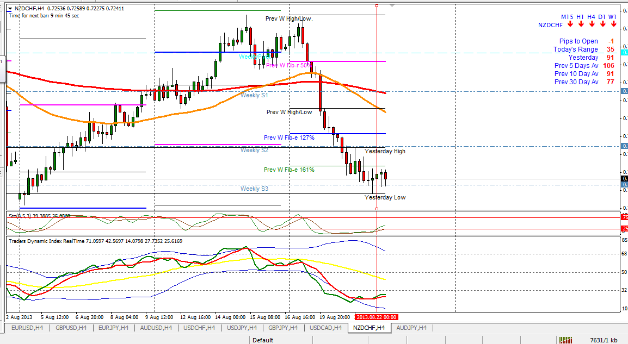Image resolution: width=628 pixels, height=344 pixels.
Task: Click the 'Prev 30 Day Av' label
Action: (576, 82)
